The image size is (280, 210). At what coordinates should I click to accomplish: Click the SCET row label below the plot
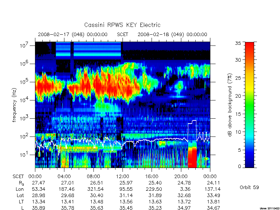pyautogui.click(x=18, y=177)
